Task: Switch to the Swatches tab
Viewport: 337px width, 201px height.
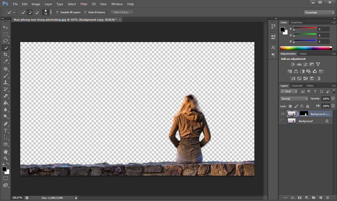Action: point(296,22)
